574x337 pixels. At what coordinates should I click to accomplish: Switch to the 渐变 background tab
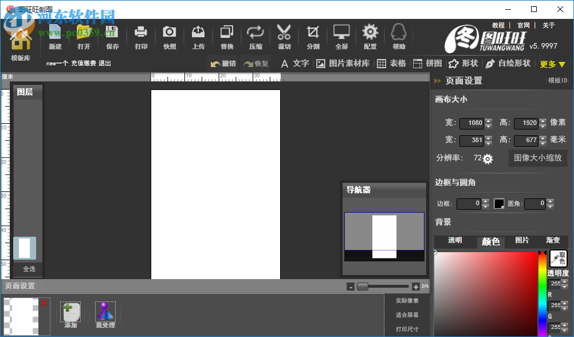(553, 240)
